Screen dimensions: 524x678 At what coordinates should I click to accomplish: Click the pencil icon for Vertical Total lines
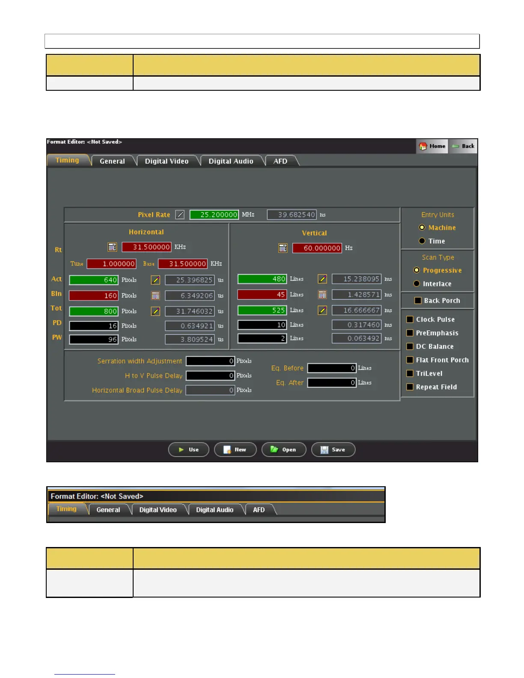tap(322, 310)
